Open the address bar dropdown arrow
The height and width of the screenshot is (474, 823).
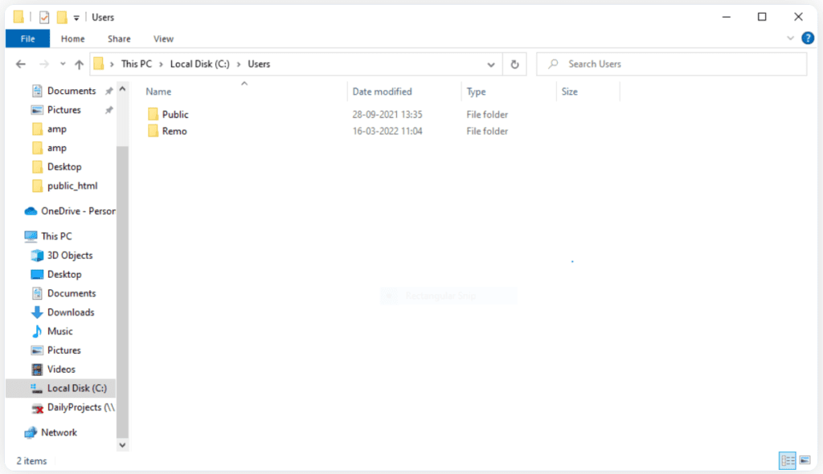pyautogui.click(x=490, y=63)
